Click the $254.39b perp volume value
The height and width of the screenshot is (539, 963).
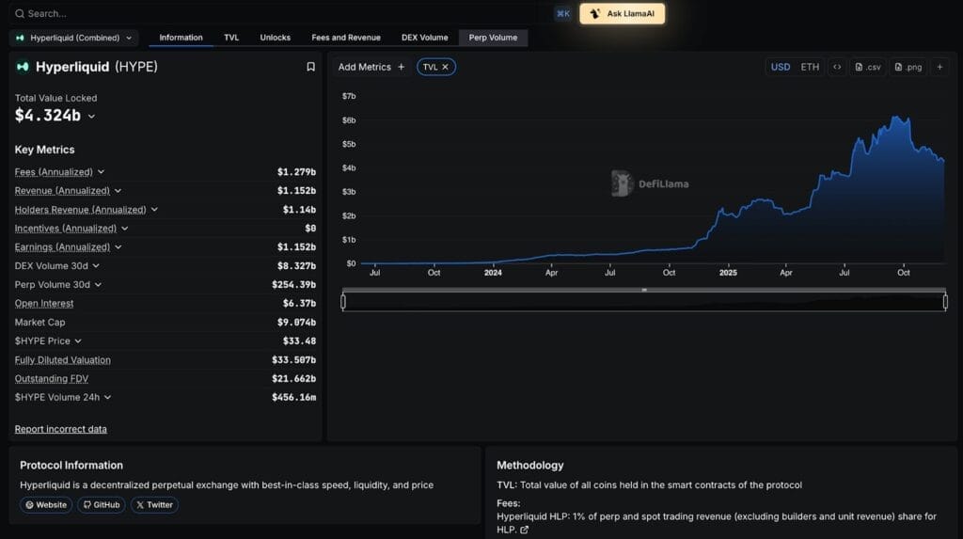[x=293, y=285]
